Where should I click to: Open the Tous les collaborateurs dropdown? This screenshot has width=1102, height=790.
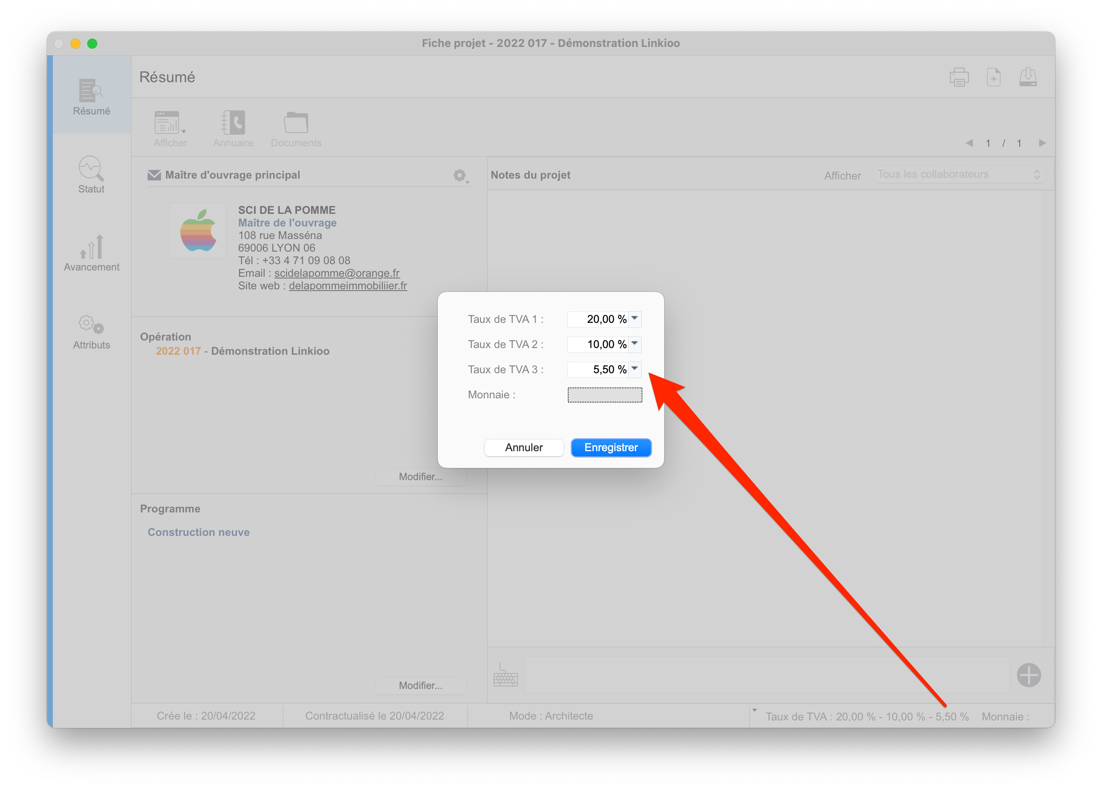pos(959,174)
